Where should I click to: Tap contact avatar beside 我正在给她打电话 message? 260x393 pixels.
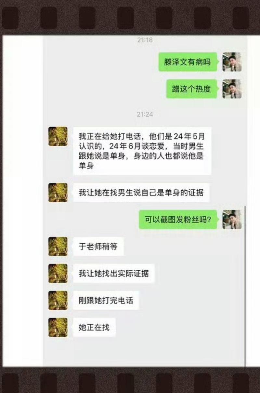[x=58, y=136]
